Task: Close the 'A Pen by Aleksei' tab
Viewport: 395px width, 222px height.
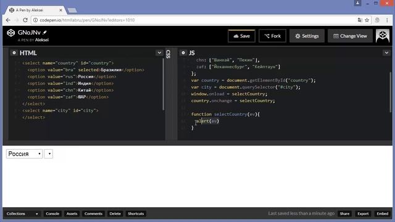Action: [60, 10]
